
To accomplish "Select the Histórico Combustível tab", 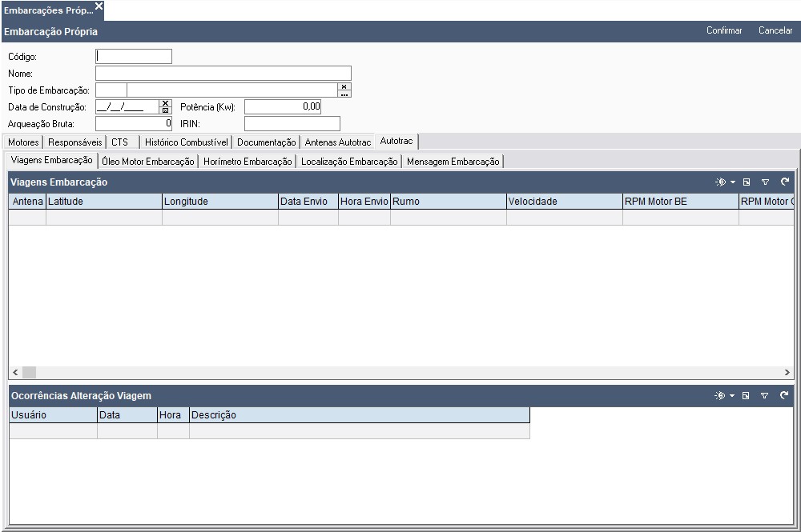I will [187, 142].
